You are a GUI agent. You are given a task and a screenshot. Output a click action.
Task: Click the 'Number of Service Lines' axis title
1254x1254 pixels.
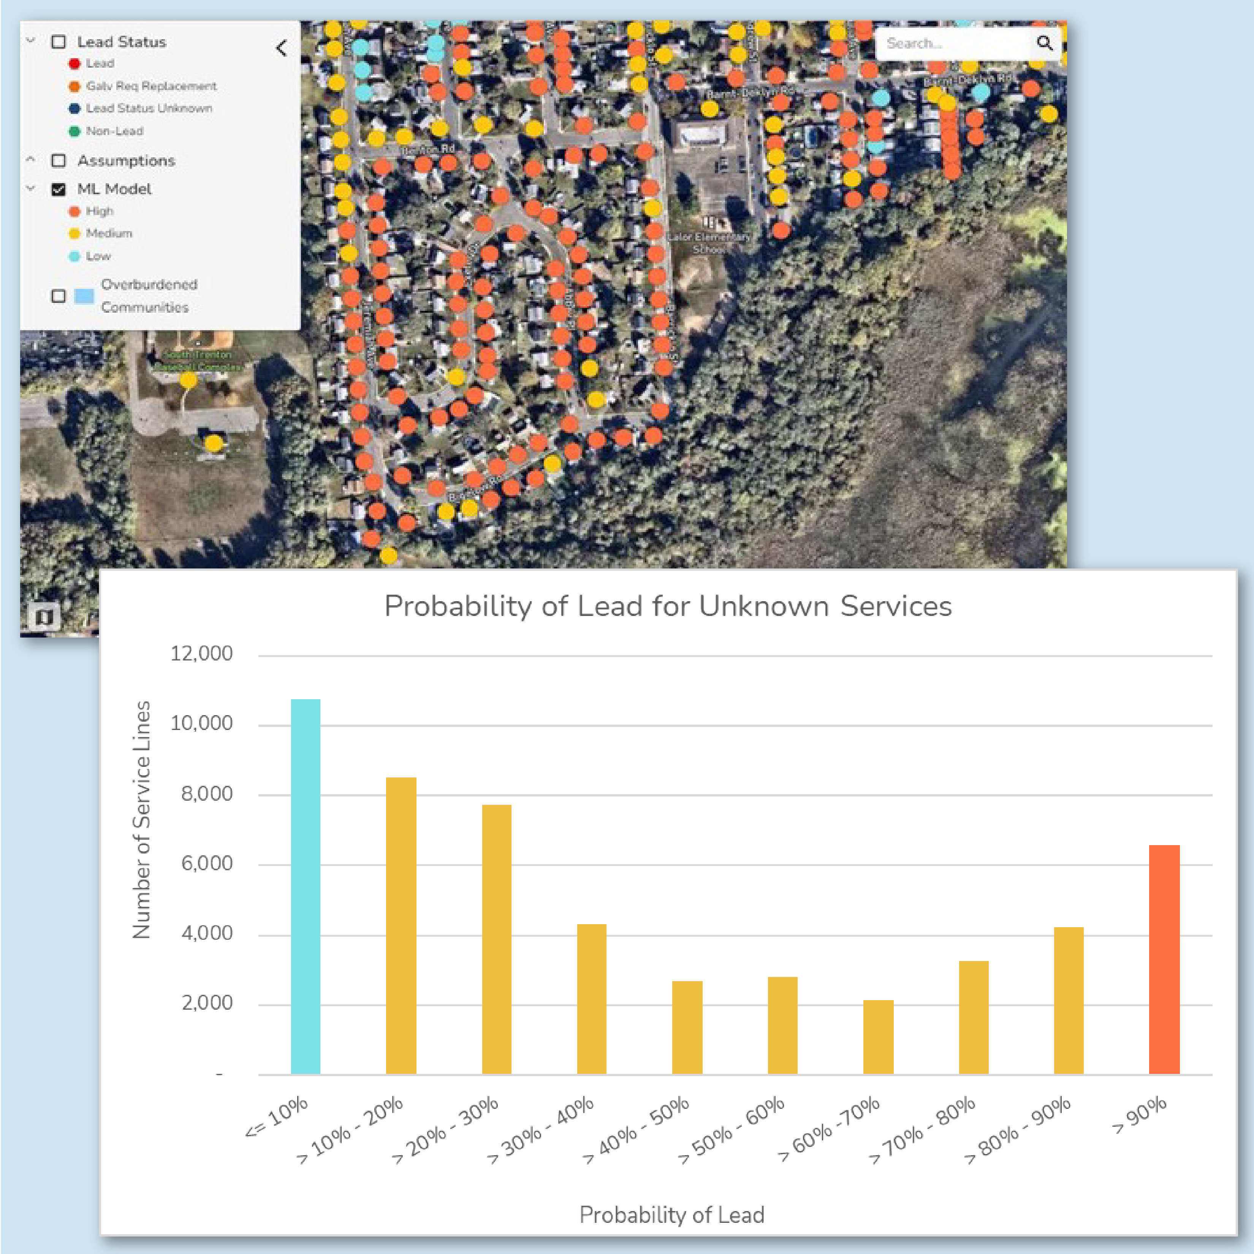(x=141, y=820)
